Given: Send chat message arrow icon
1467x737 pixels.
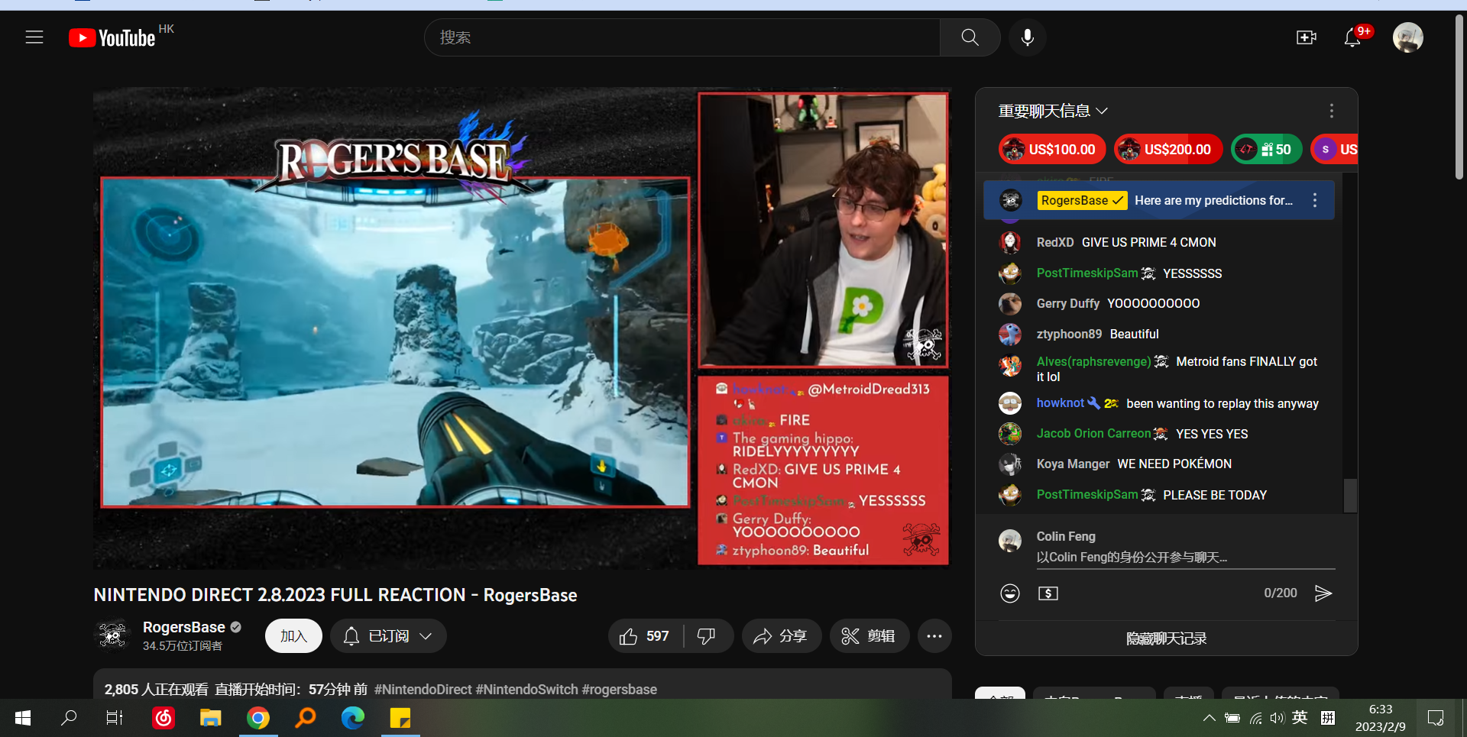Looking at the screenshot, I should point(1323,593).
